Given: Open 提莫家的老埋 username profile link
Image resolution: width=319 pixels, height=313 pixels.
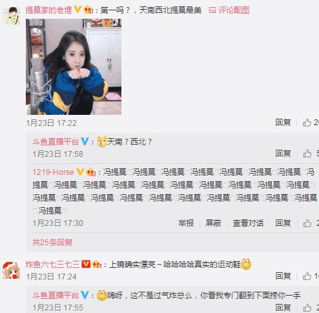Looking at the screenshot, I should coord(49,10).
